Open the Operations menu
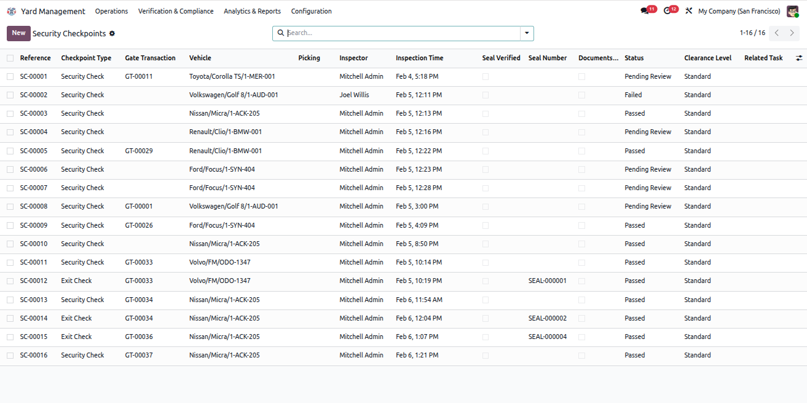 click(111, 11)
